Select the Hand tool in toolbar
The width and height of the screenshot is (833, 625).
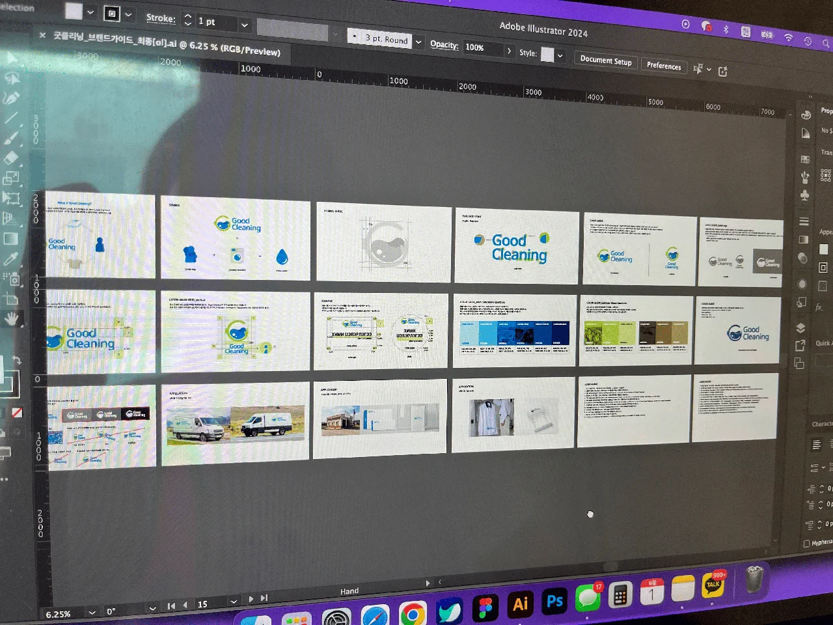click(x=12, y=319)
